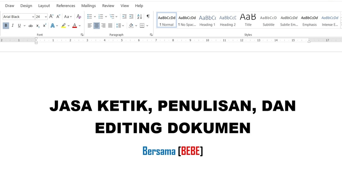This screenshot has width=342, height=192.
Task: Apply the No Spacing style
Action: point(187,20)
